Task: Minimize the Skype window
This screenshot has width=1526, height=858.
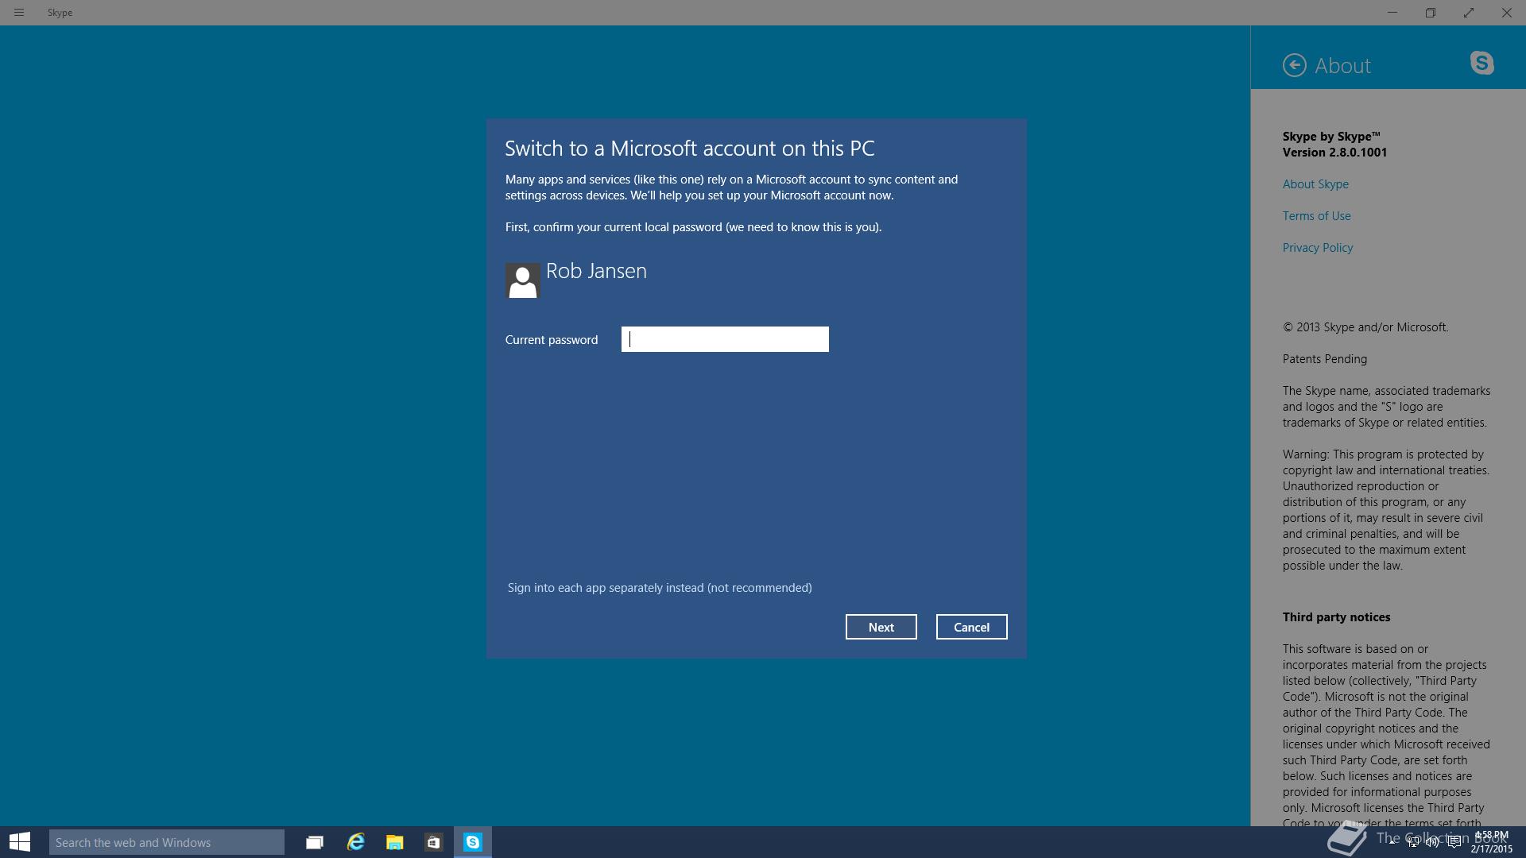Action: point(1392,13)
